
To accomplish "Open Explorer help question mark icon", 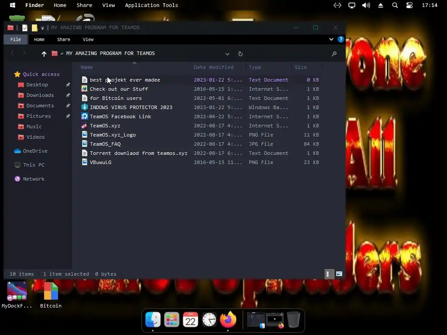I will tap(340, 39).
